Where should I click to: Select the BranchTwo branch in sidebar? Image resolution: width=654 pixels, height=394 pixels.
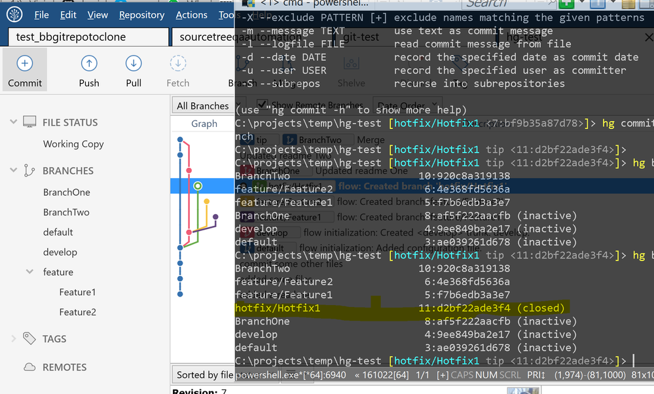pos(66,212)
